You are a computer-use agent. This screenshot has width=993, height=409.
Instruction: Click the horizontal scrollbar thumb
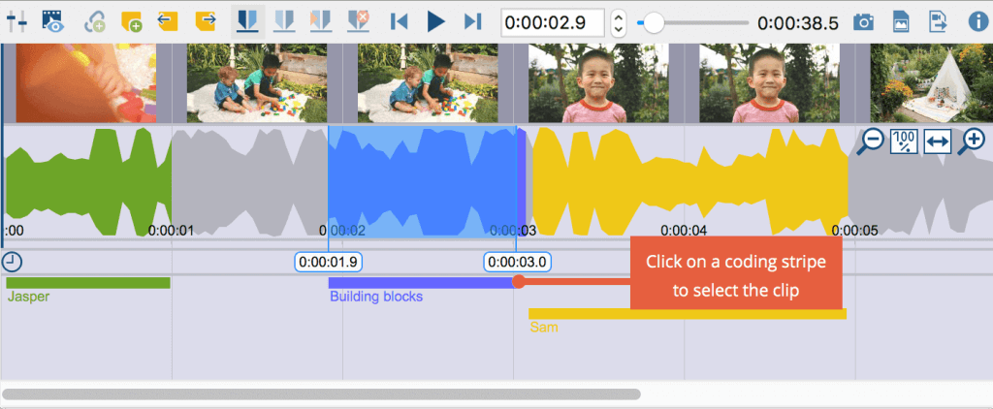[x=322, y=393]
